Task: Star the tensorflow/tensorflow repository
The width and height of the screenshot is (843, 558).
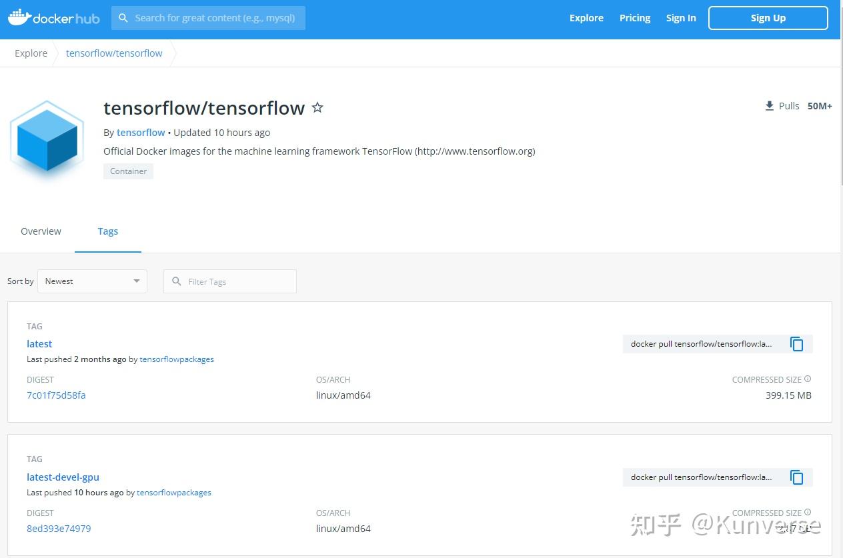Action: pos(317,107)
